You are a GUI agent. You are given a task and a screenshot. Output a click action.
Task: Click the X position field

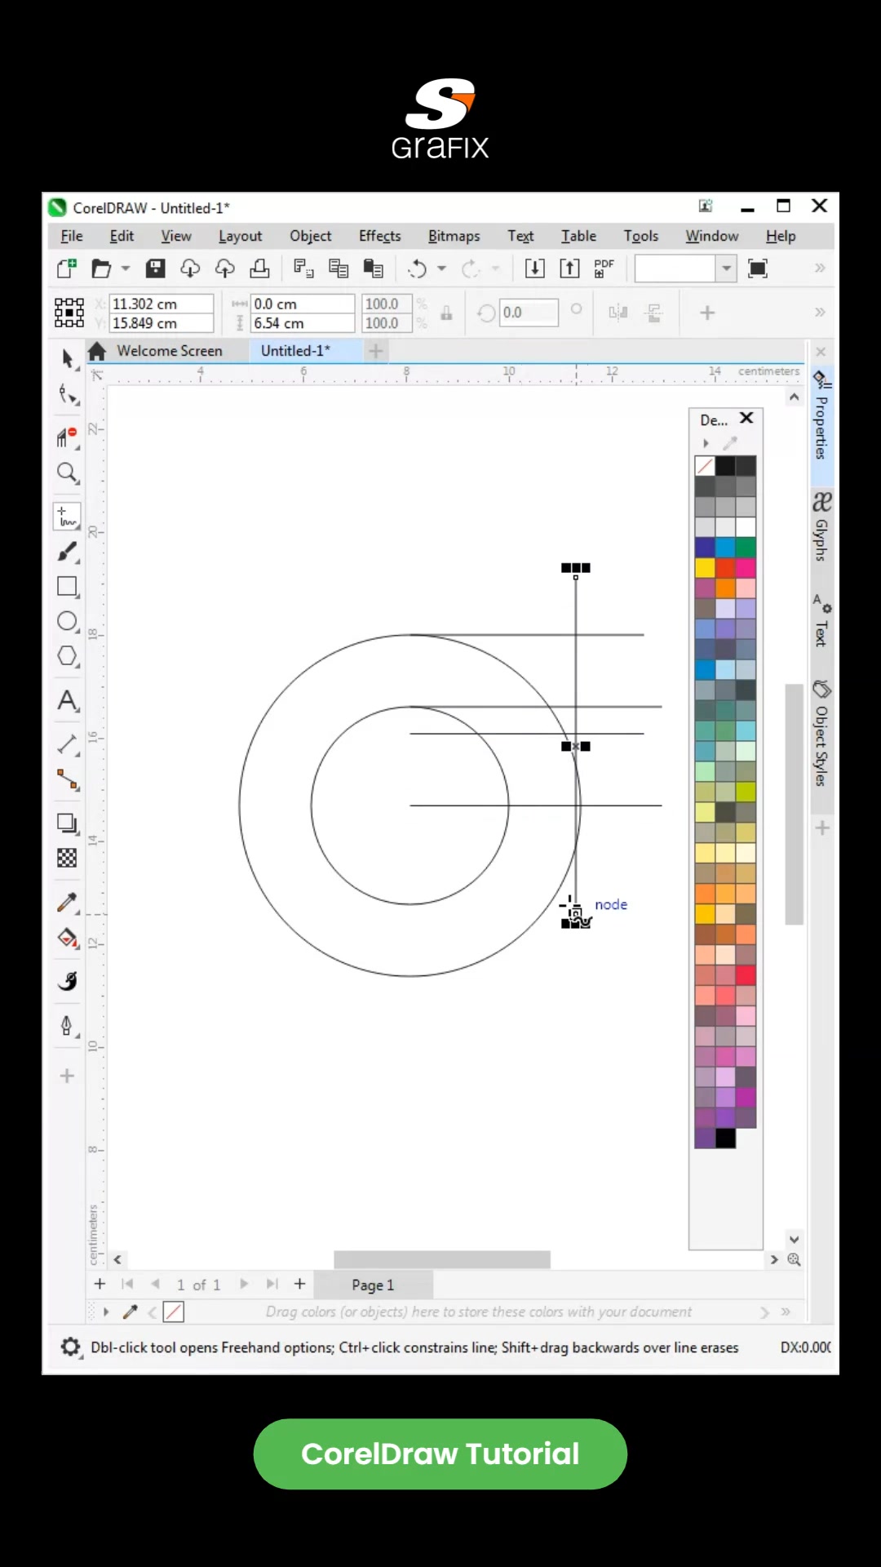[161, 304]
